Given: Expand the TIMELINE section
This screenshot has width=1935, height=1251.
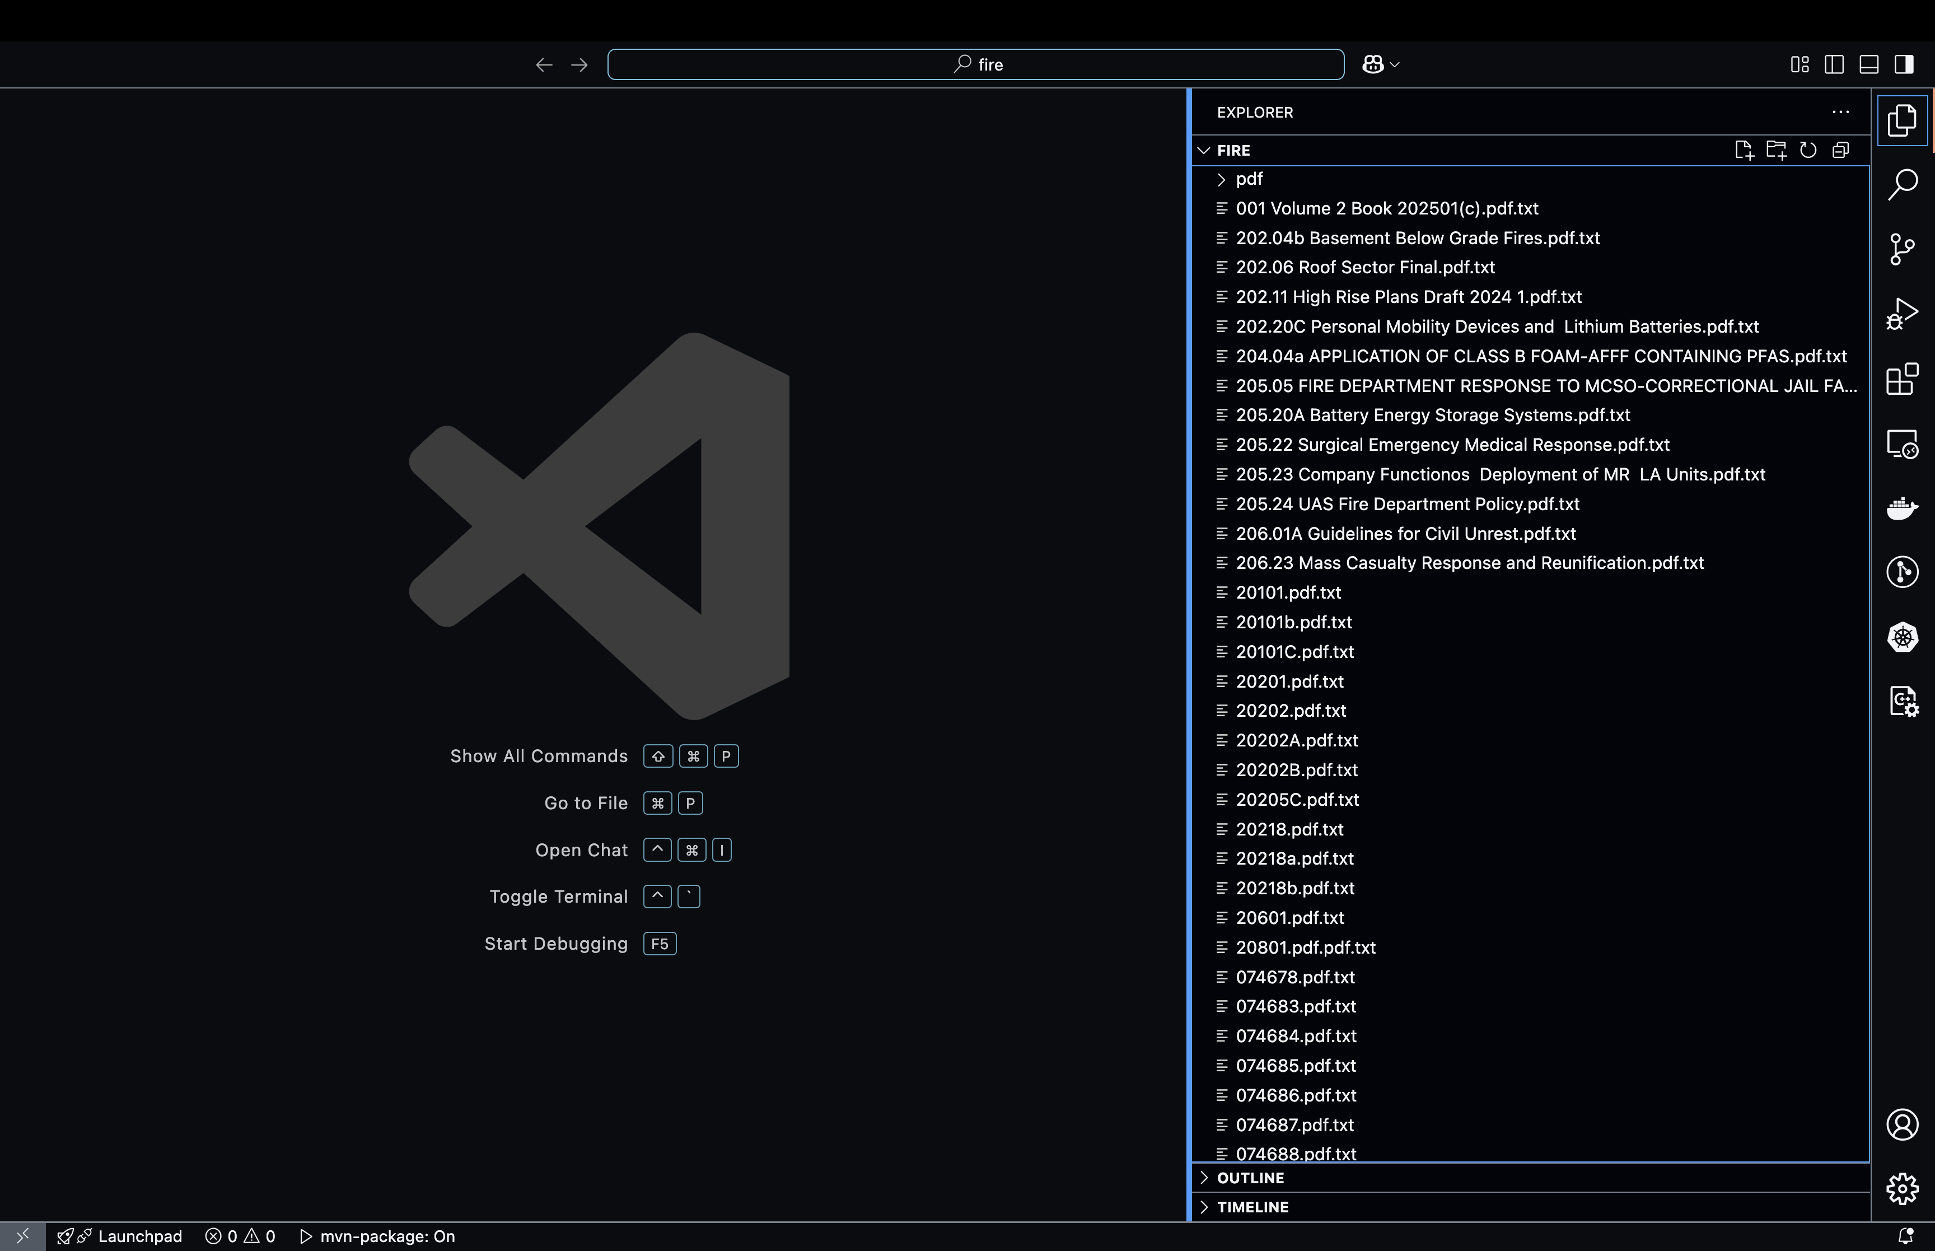Looking at the screenshot, I should click(1252, 1207).
